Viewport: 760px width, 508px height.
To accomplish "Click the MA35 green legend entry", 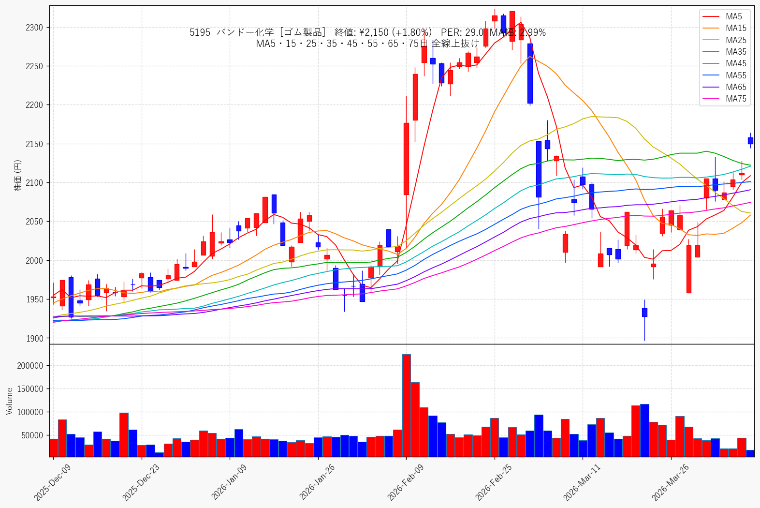I will pos(724,52).
